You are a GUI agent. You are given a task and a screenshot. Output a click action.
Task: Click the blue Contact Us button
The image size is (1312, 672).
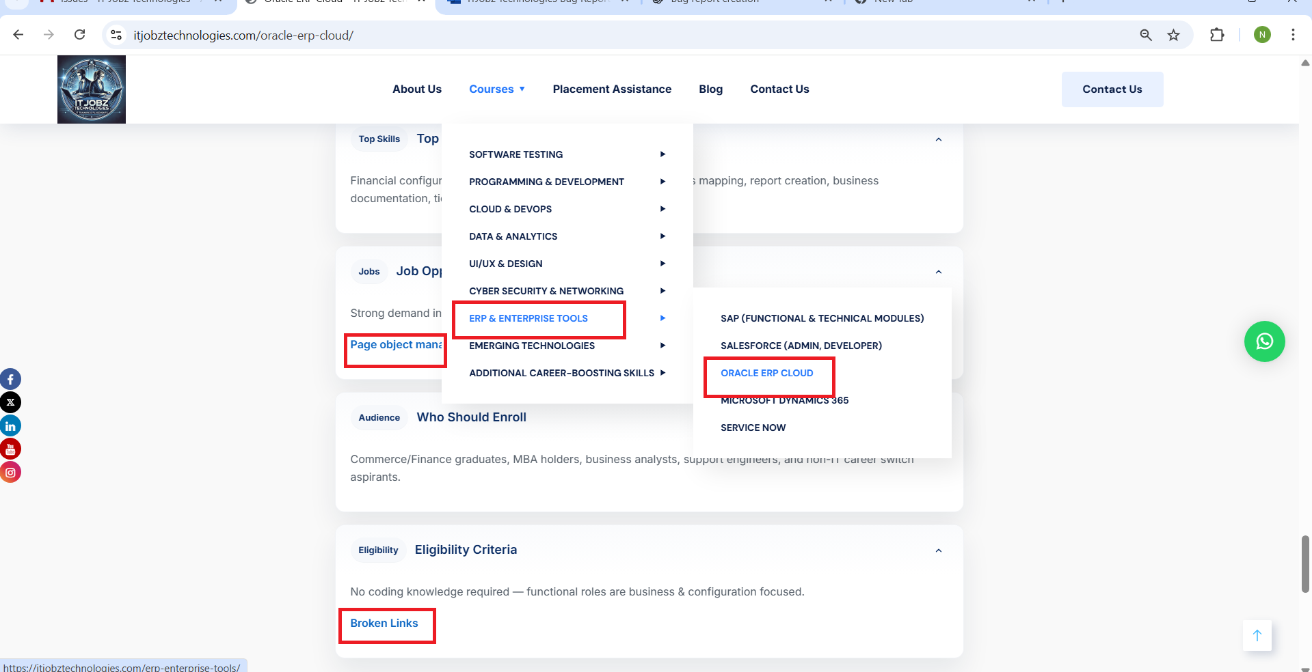[1112, 89]
